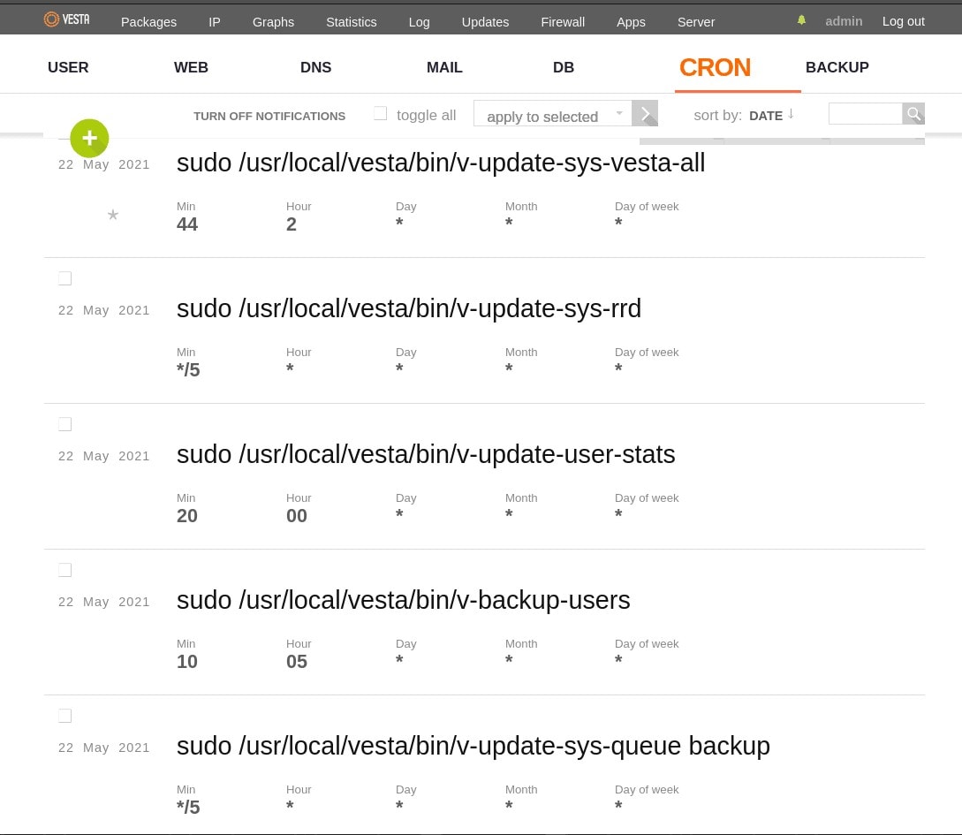Star the v-update-sys-vesta-all job

pyautogui.click(x=113, y=215)
